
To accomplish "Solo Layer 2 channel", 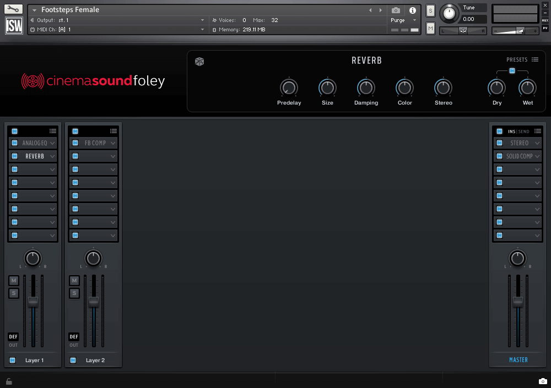I will (74, 293).
